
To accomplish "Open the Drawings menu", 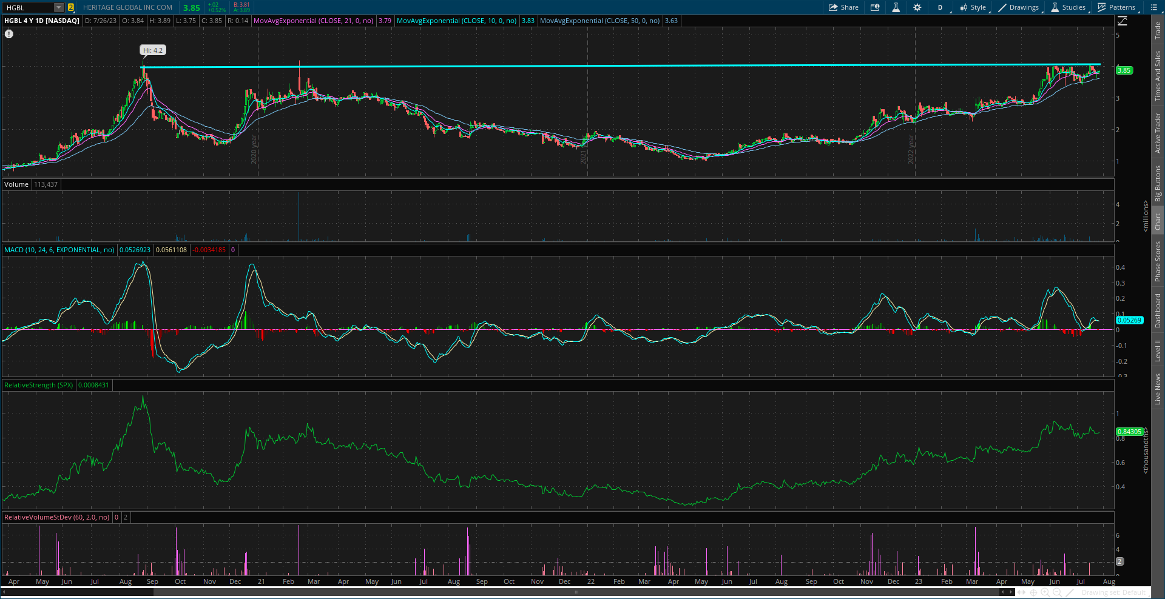I will [1019, 7].
